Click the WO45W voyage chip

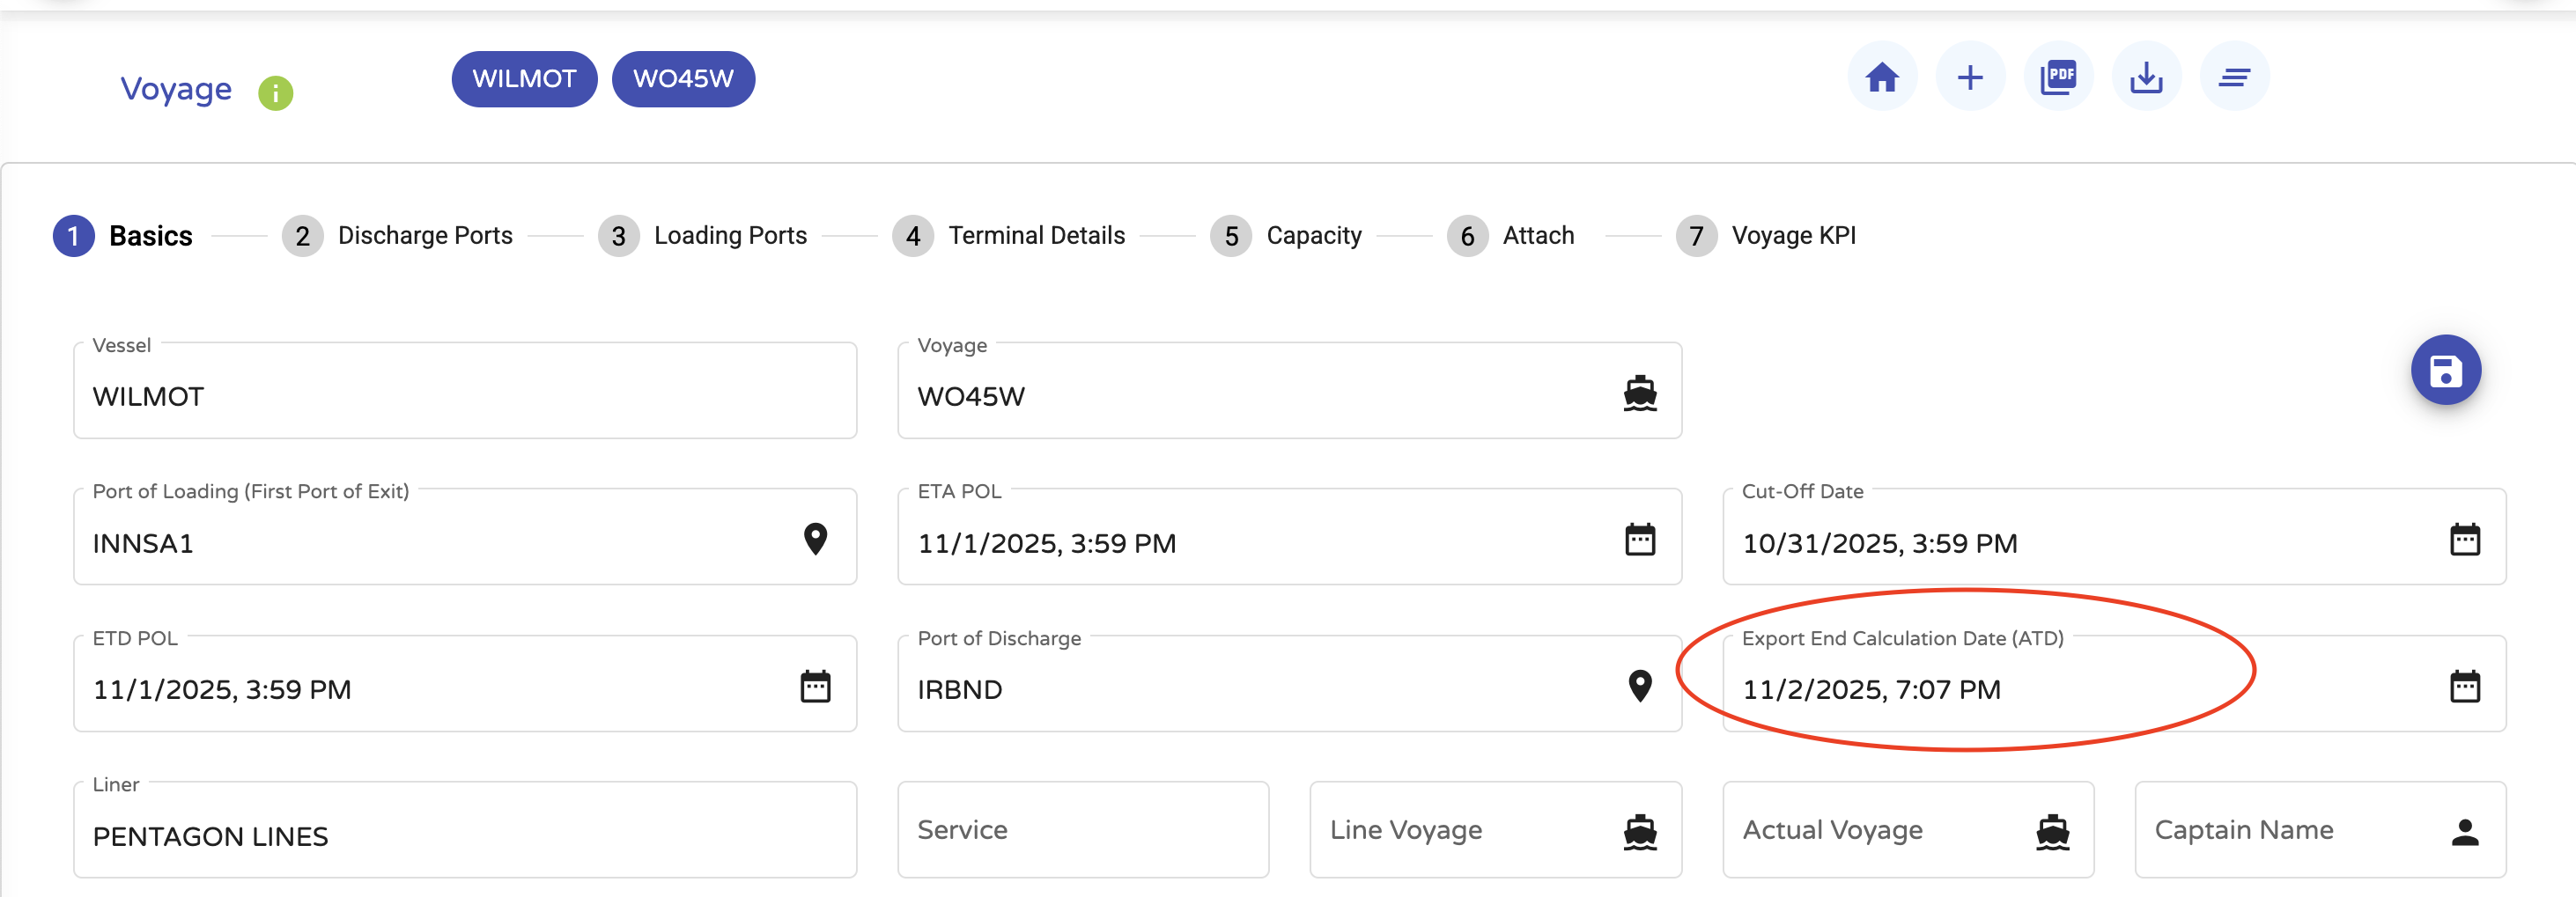[x=683, y=79]
